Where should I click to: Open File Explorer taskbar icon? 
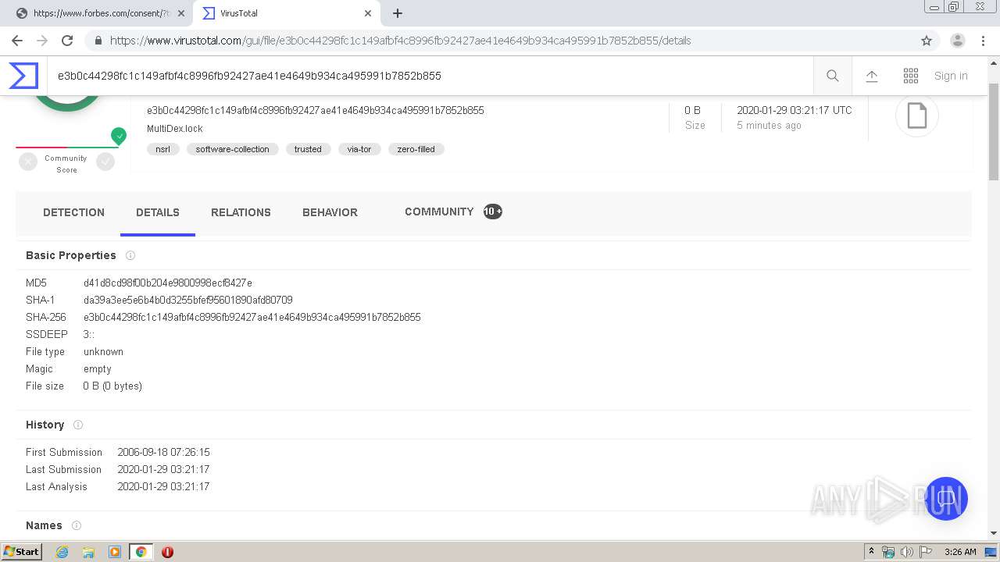tap(88, 552)
